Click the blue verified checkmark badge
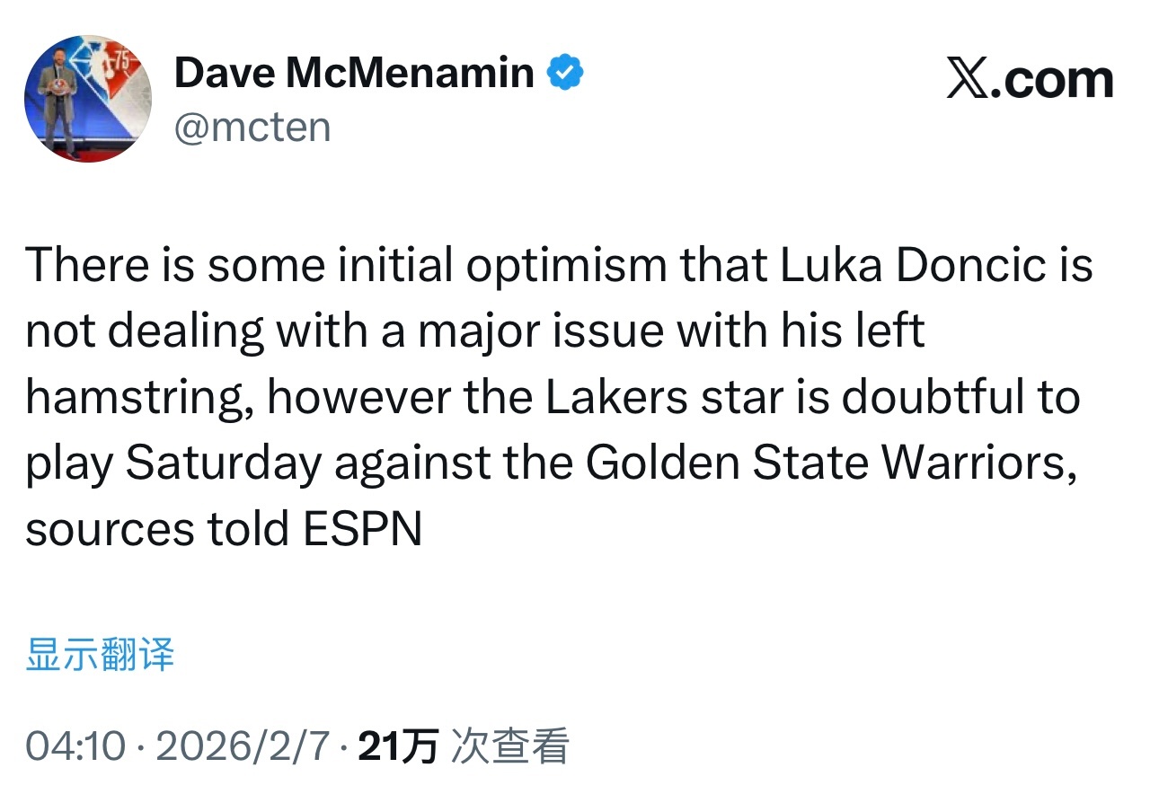This screenshot has height=794, width=1159. [566, 73]
